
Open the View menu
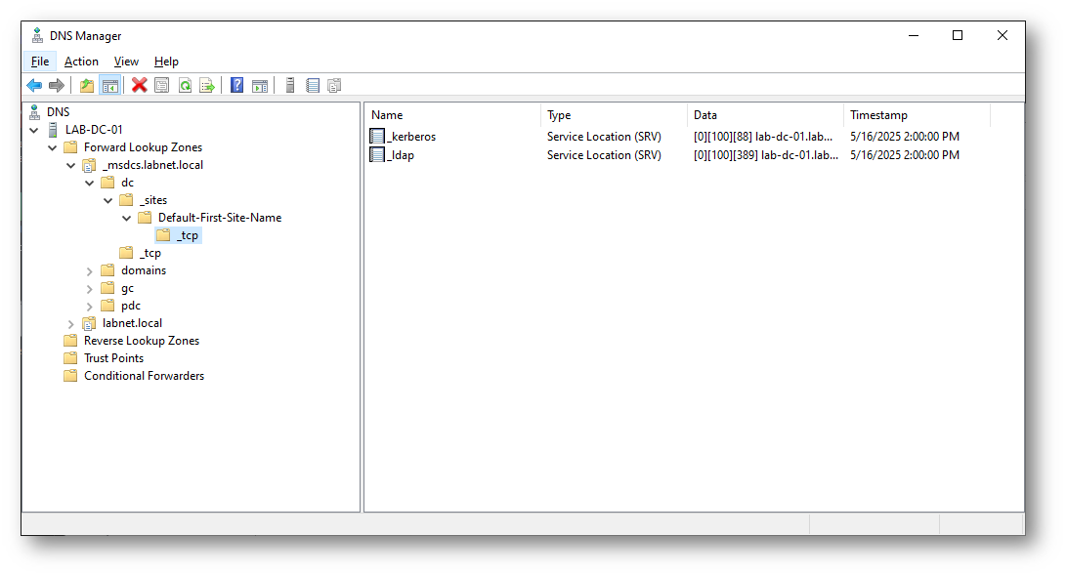pyautogui.click(x=127, y=62)
